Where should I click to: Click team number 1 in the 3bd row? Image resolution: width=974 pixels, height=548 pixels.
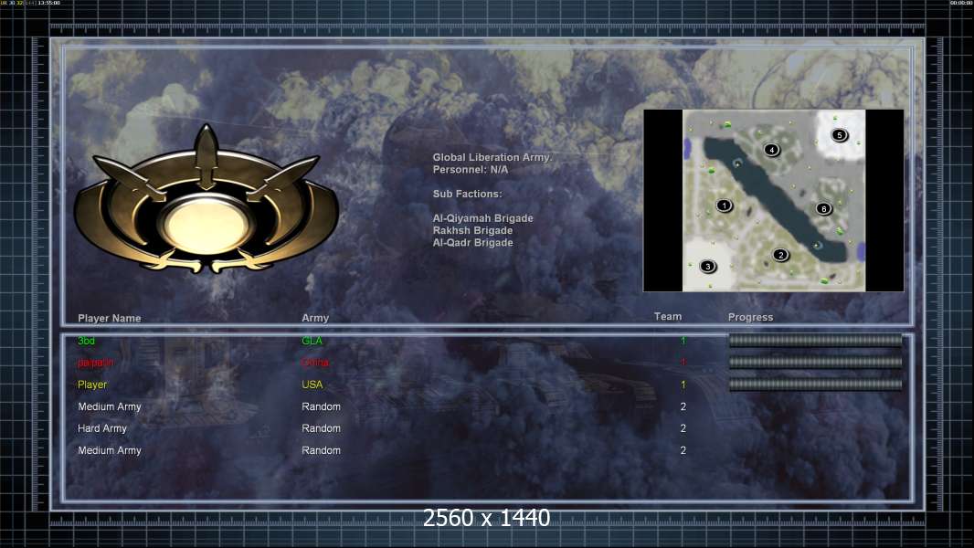pos(683,341)
